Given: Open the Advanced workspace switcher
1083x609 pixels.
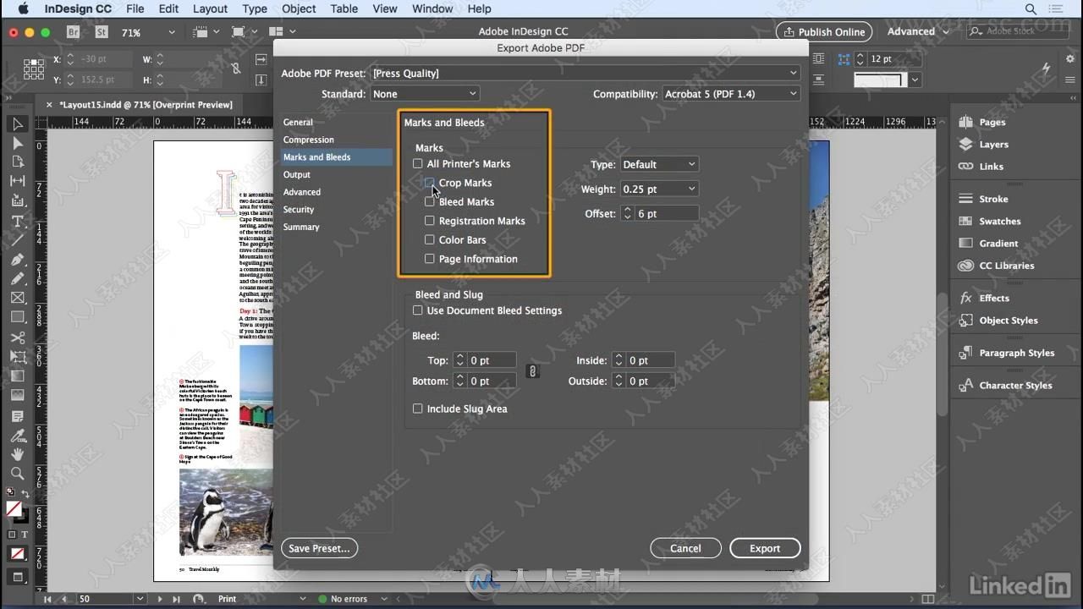Looking at the screenshot, I should [x=917, y=31].
